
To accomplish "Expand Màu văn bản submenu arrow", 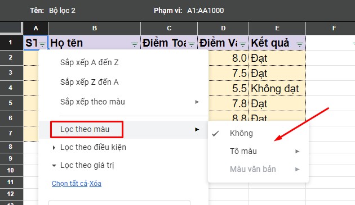I will point(298,169).
